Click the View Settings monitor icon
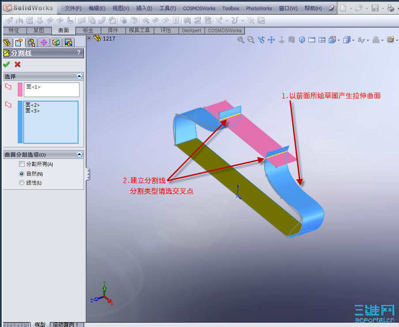The width and height of the screenshot is (399, 327). tap(390, 40)
